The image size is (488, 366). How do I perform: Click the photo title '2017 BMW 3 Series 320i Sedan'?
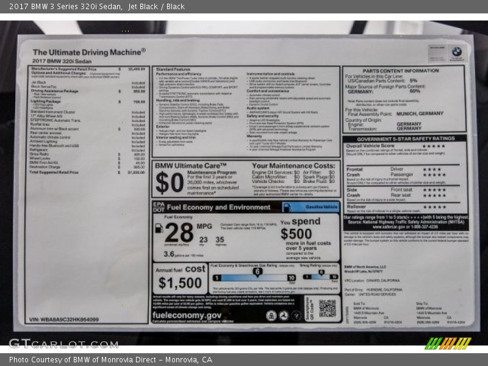pyautogui.click(x=65, y=7)
